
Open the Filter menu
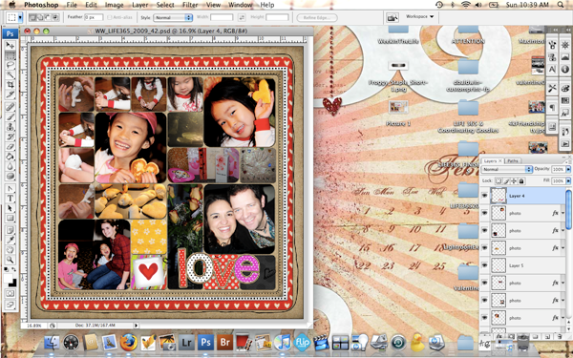click(190, 5)
